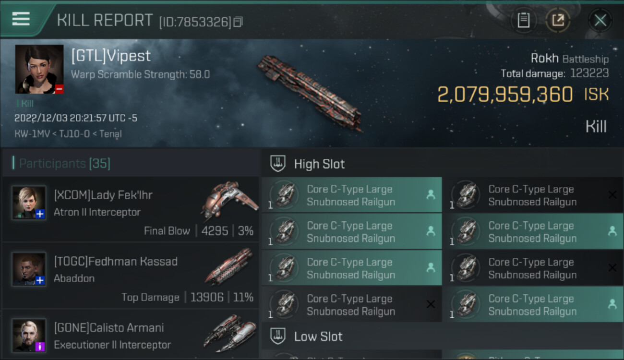Click the top-right destroyed railgun X mark

[612, 194]
